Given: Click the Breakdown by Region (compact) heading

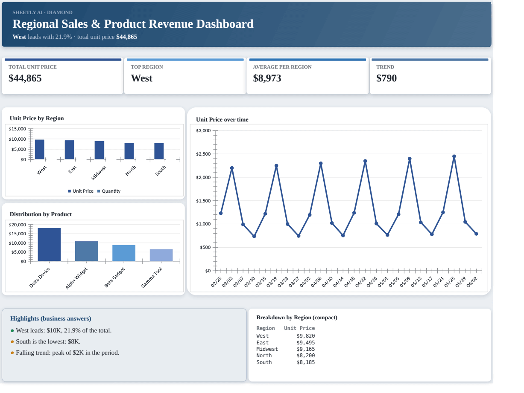Looking at the screenshot, I should click(297, 318).
